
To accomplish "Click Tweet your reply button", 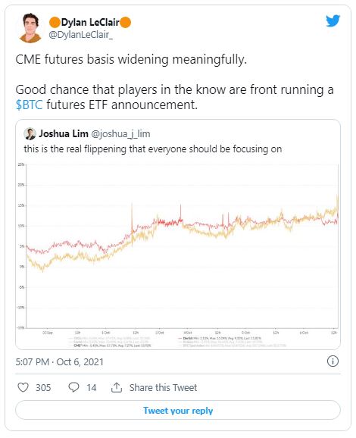I will pos(178,411).
